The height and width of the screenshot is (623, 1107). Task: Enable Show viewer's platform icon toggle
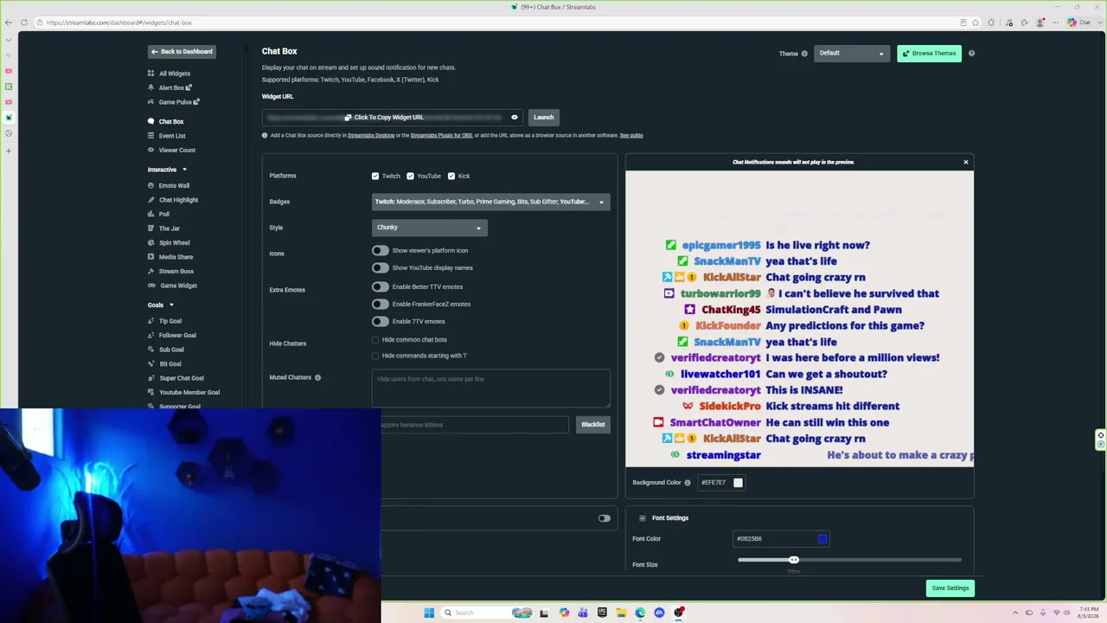381,251
